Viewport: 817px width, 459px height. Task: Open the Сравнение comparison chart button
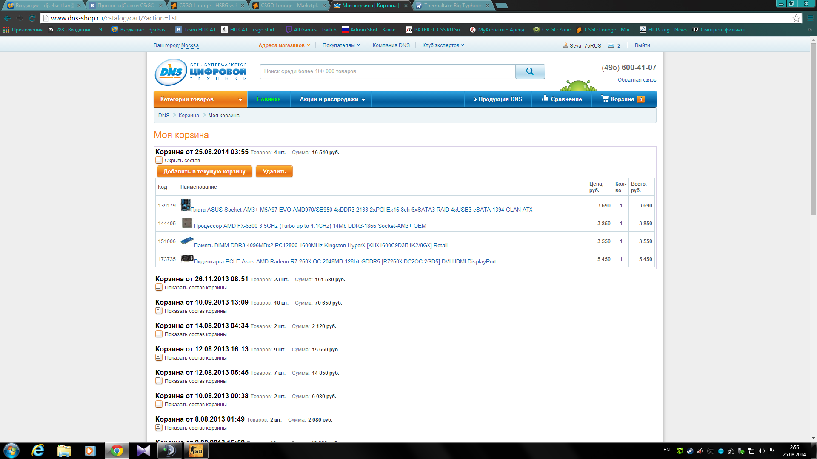pyautogui.click(x=562, y=99)
